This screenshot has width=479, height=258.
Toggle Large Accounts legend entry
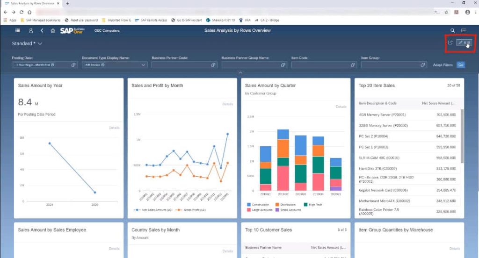(259, 210)
